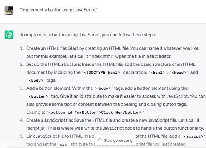Screen dimensions: 206x148
Task: Click the <html> inline code tag
Action: click(x=157, y=72)
